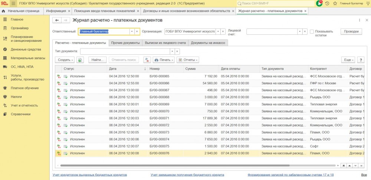Click the copy document icon next to Создать
371x180 pixels.
[x=81, y=60]
